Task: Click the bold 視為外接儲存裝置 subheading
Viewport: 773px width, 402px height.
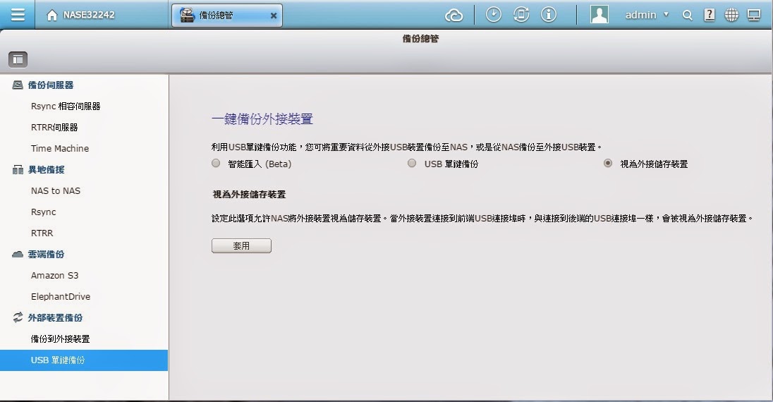Action: coord(250,195)
